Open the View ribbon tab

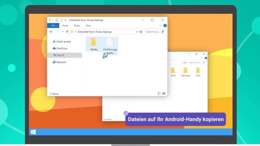(88, 26)
